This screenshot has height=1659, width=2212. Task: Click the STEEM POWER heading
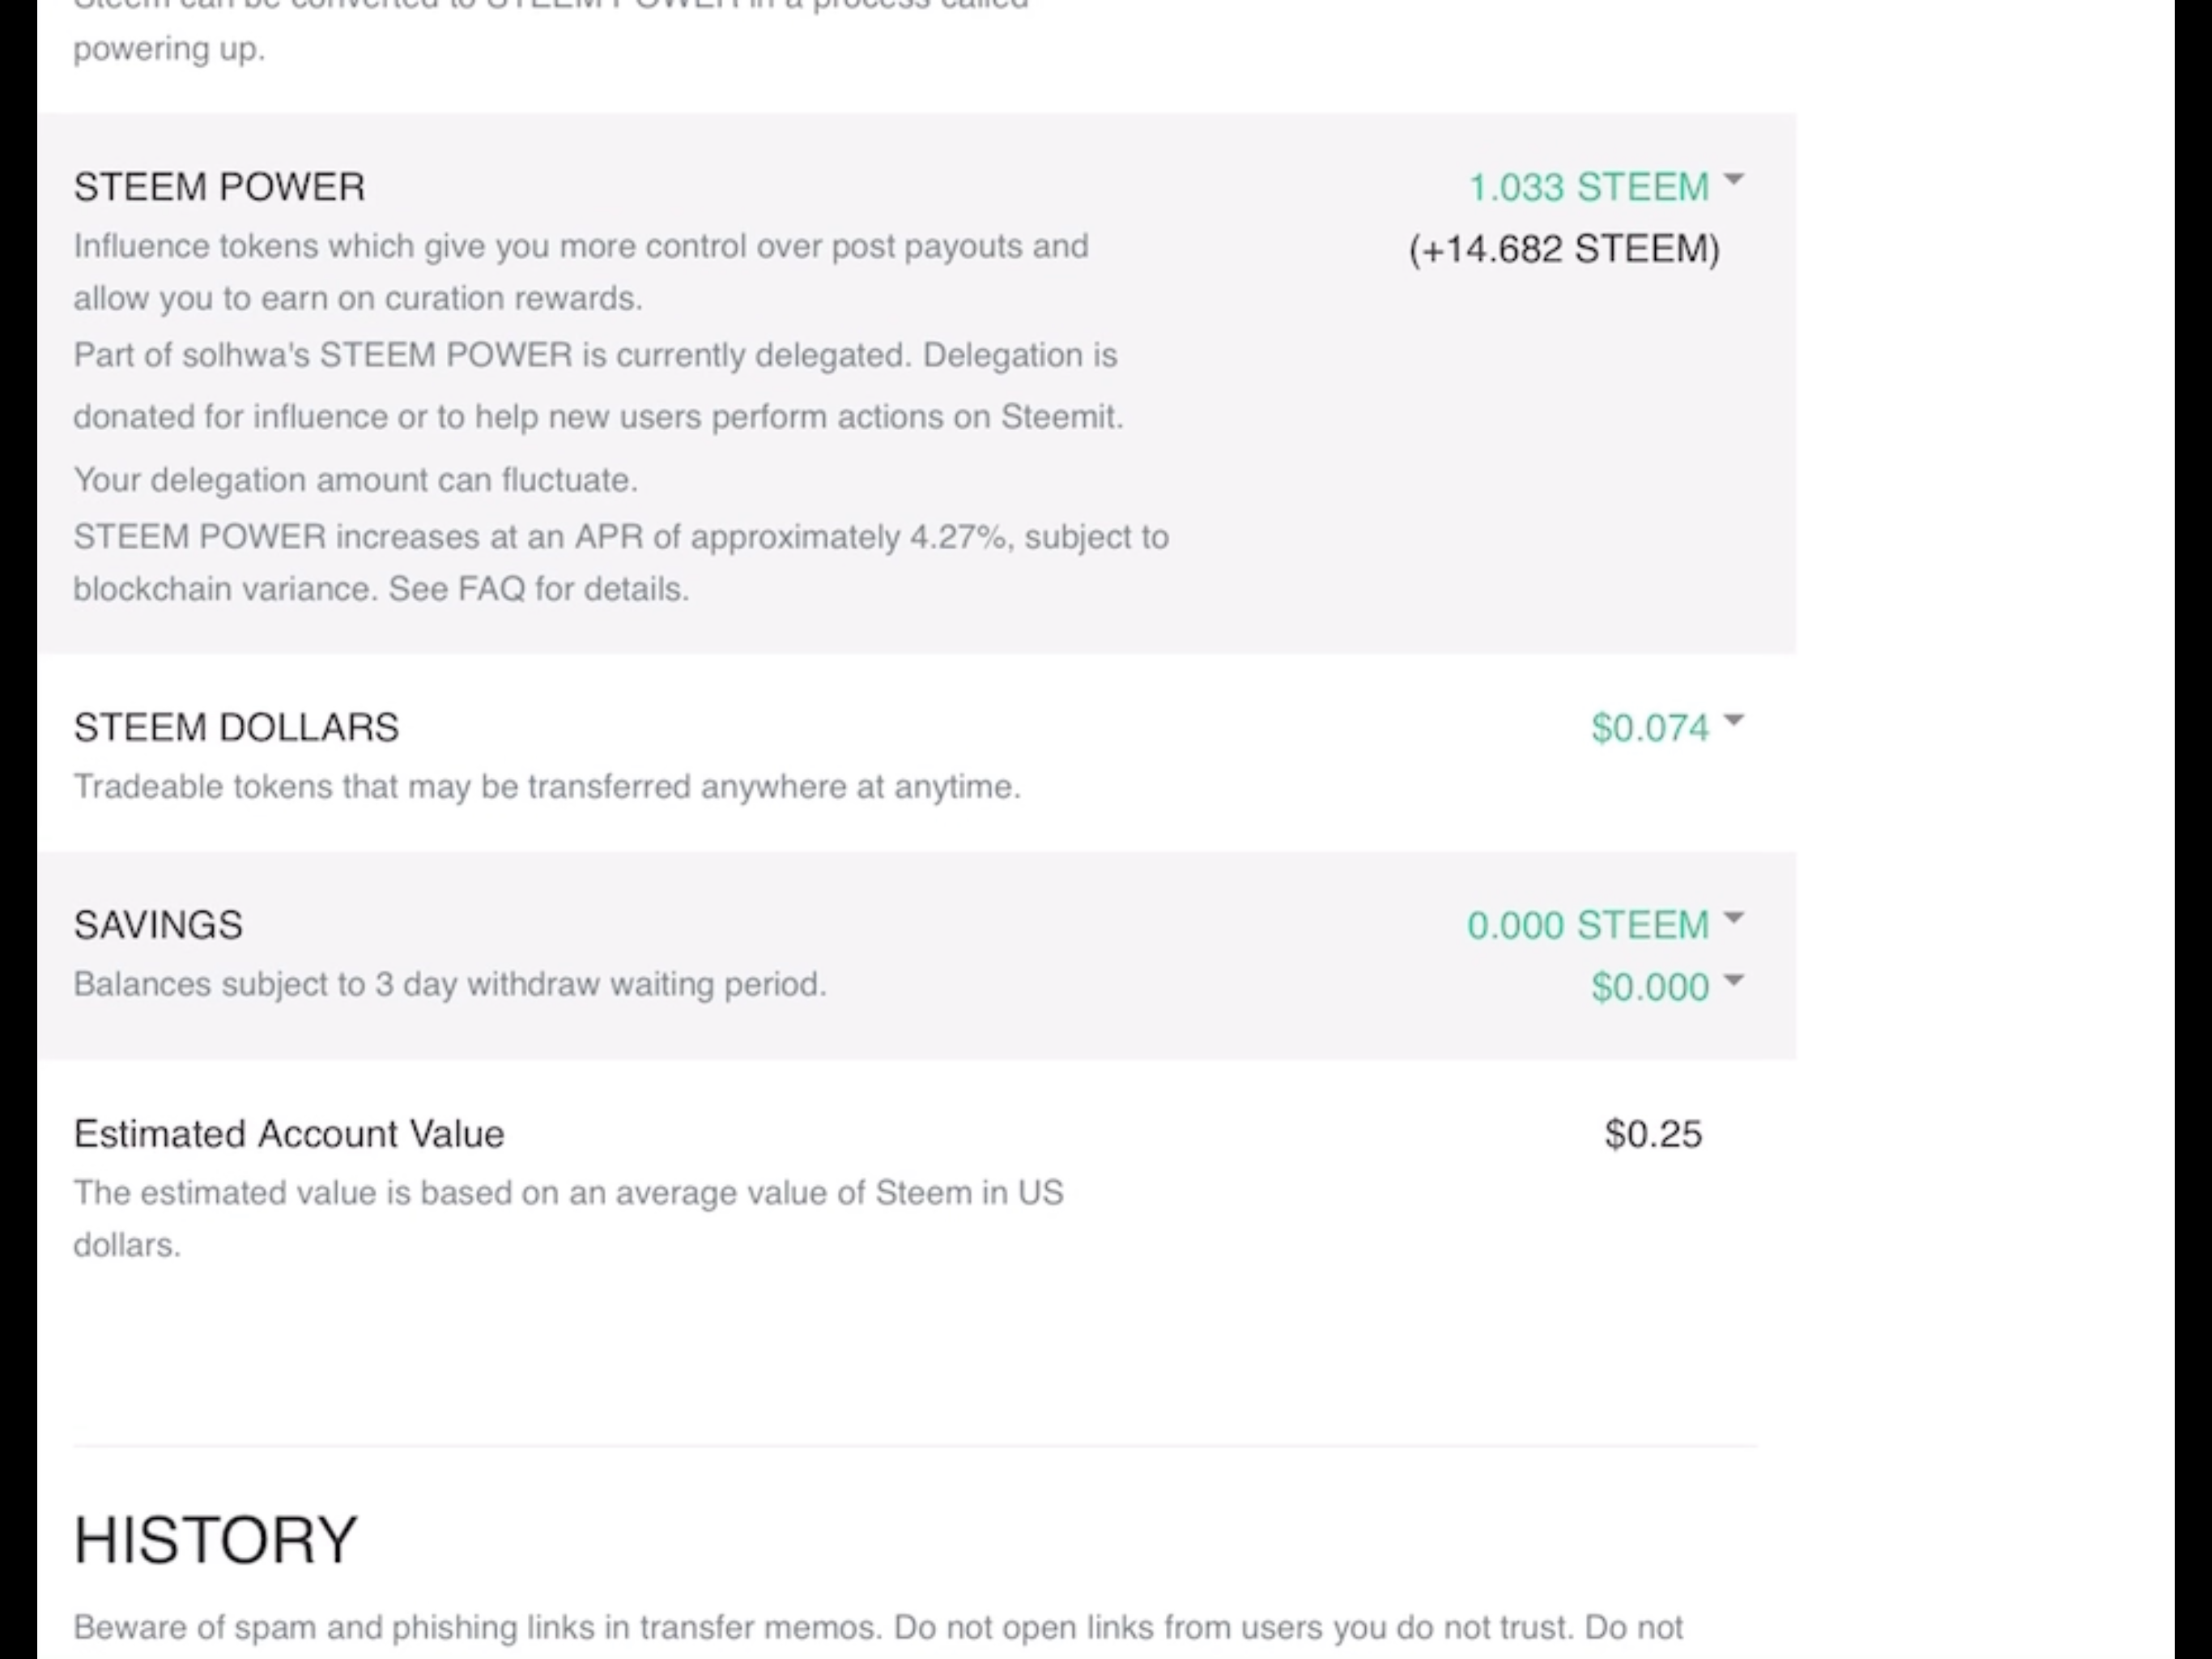pos(219,187)
